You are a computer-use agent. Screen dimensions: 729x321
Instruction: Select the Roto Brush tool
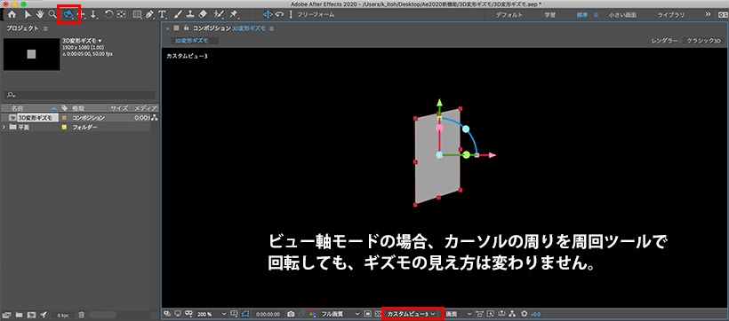point(218,14)
